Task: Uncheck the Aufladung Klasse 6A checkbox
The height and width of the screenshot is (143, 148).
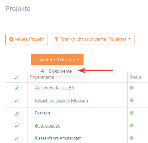Action: 16,88
